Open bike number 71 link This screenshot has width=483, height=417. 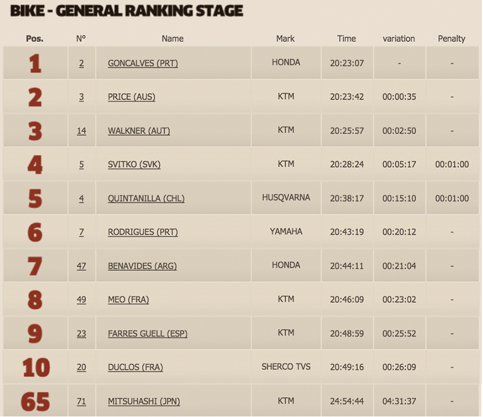pyautogui.click(x=81, y=401)
